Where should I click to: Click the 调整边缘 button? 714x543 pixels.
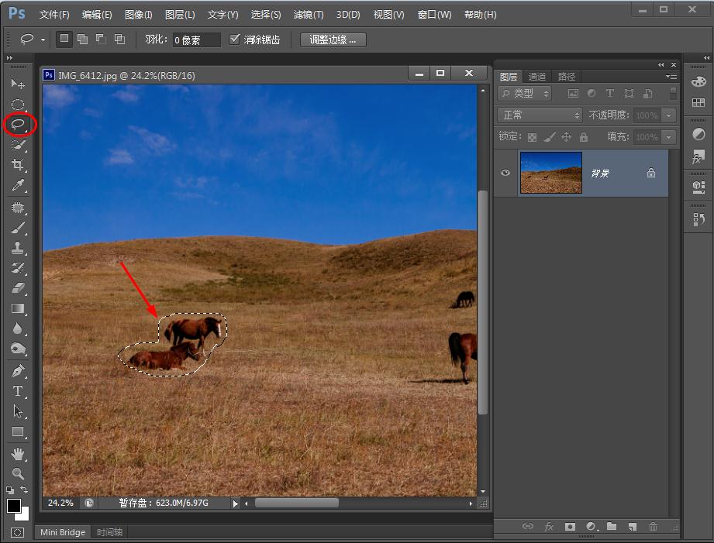coord(333,40)
